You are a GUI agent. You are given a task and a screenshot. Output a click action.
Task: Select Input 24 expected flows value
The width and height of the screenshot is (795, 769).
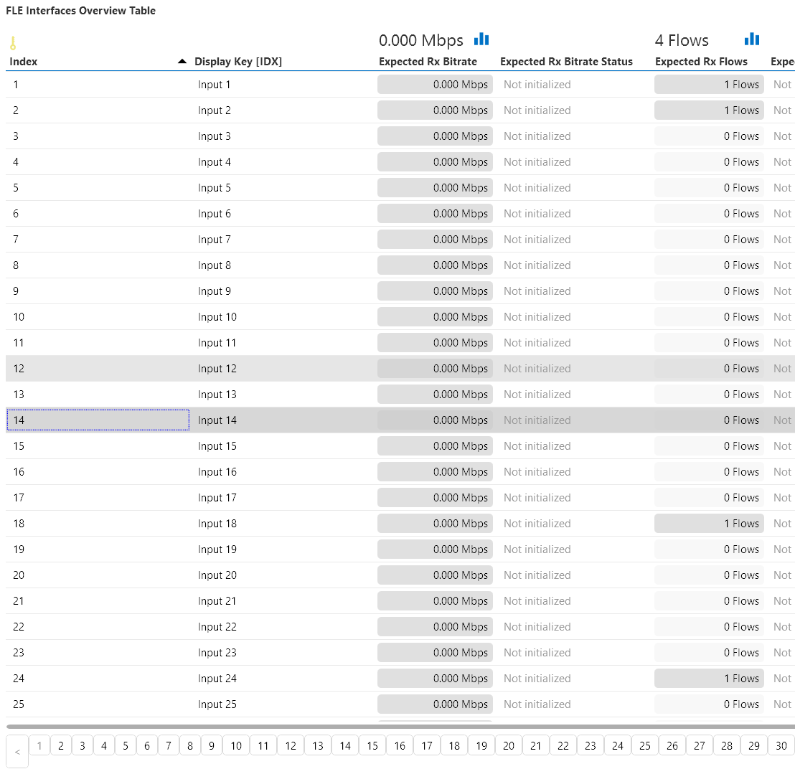click(708, 679)
